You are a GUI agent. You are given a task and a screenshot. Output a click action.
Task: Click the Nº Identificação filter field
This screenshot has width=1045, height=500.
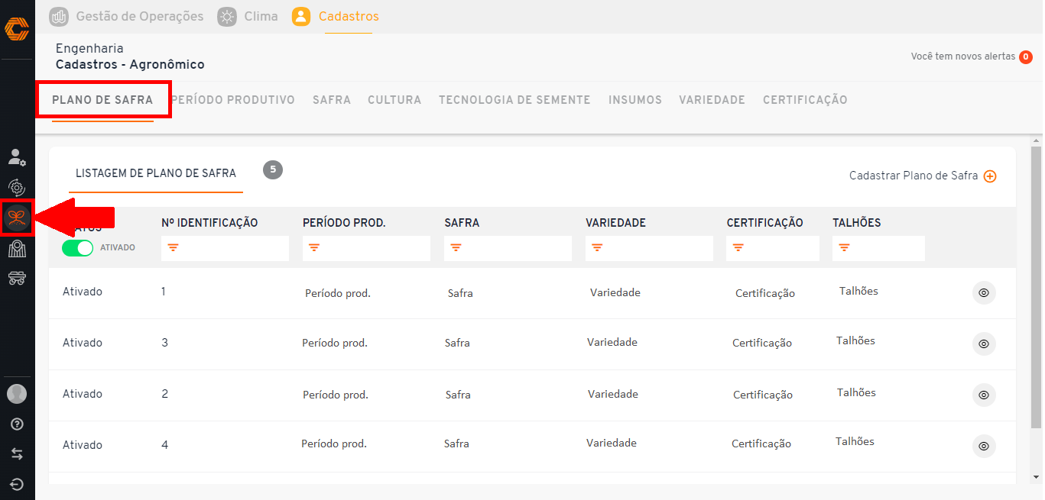pos(225,248)
